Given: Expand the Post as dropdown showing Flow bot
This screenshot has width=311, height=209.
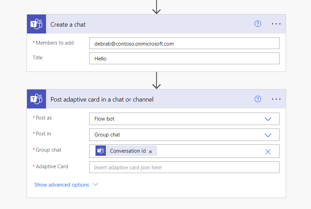Looking at the screenshot, I should point(268,119).
